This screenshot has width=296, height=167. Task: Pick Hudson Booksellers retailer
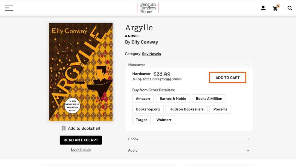pos(186,109)
